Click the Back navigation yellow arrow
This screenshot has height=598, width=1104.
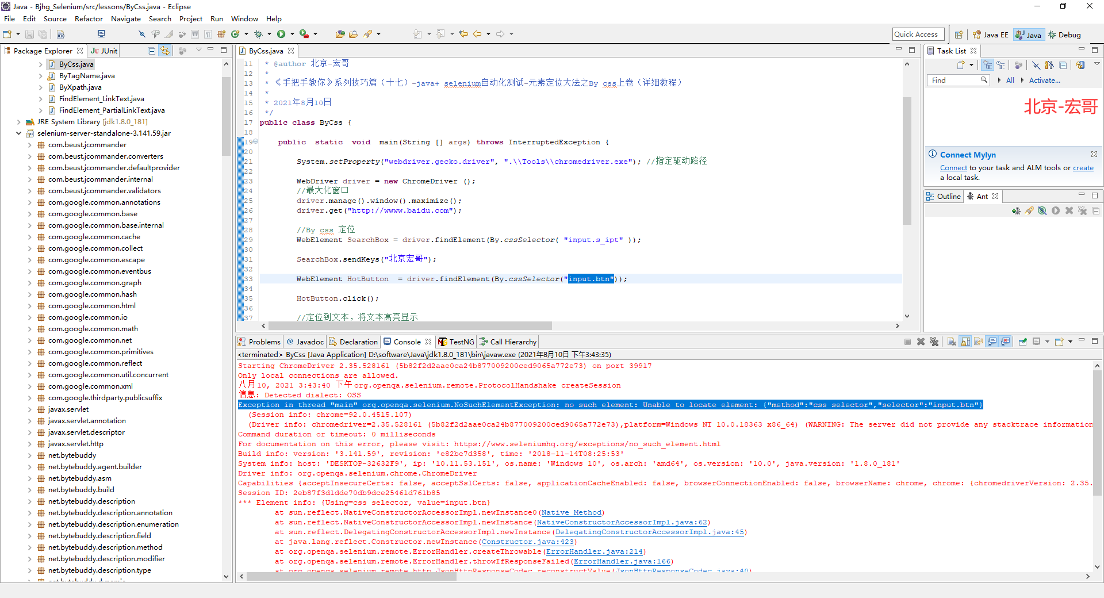tap(477, 34)
